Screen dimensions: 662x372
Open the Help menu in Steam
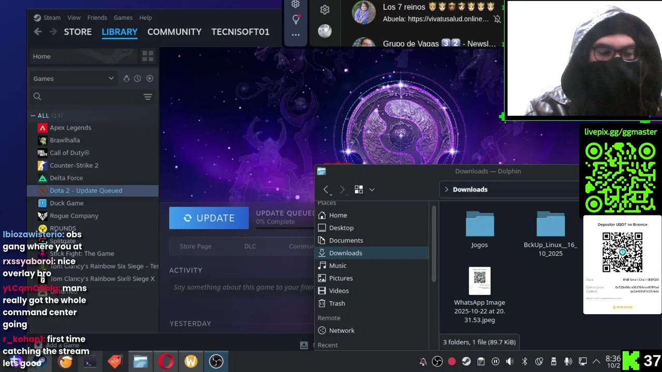[x=145, y=18]
